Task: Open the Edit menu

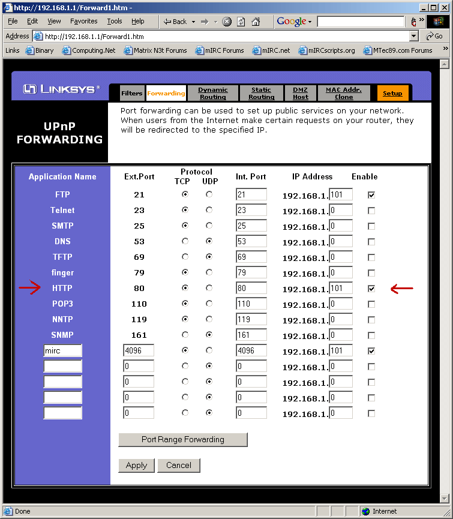Action: 32,21
